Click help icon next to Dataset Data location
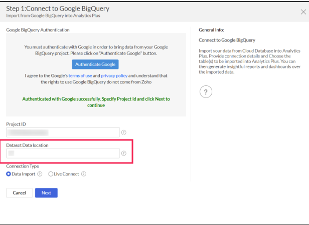 click(123, 153)
